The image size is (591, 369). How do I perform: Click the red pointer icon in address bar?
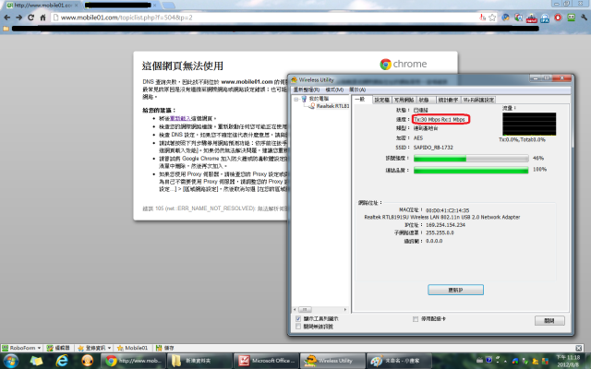point(482,18)
